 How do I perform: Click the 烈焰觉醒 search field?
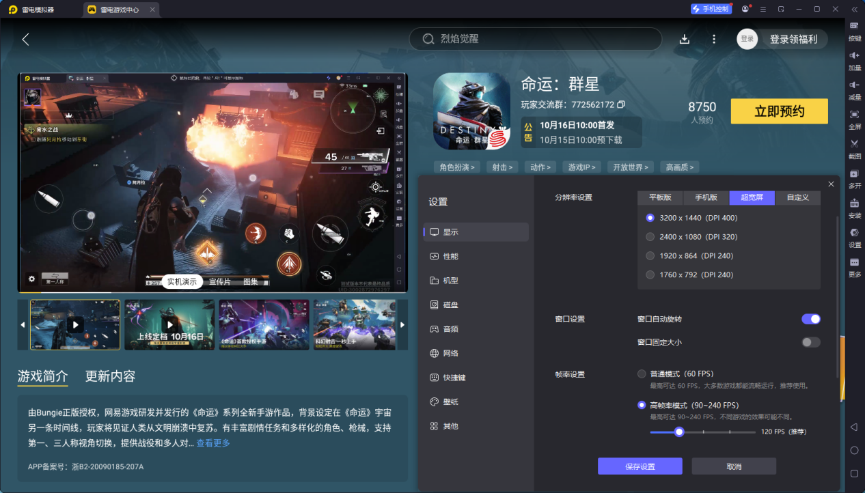tap(535, 39)
